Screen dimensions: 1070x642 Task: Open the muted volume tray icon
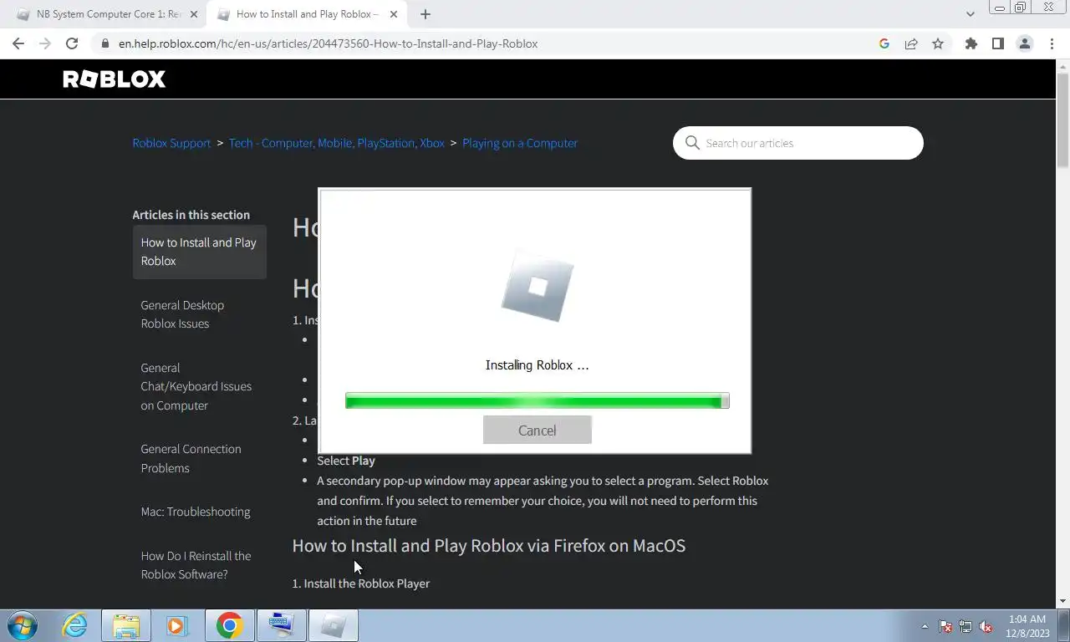coord(986,626)
